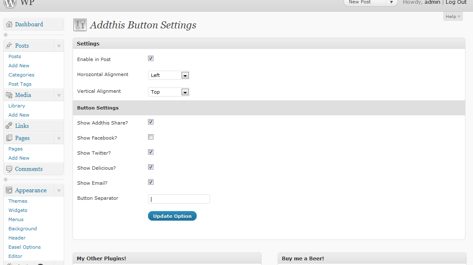Disable the Show Email checkbox

coord(151,182)
